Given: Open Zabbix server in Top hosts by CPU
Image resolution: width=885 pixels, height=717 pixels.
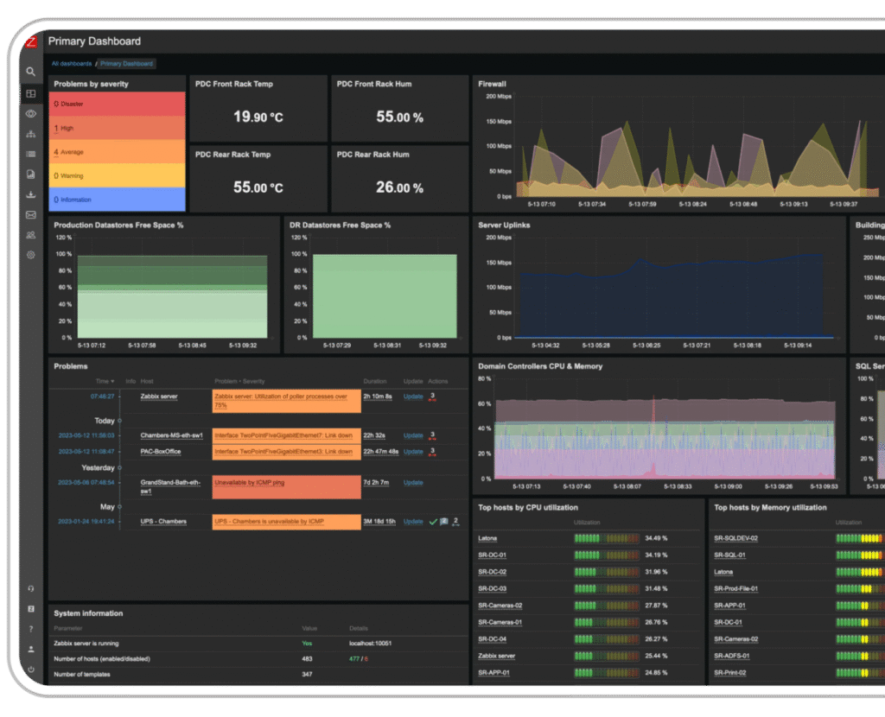Looking at the screenshot, I should point(497,656).
